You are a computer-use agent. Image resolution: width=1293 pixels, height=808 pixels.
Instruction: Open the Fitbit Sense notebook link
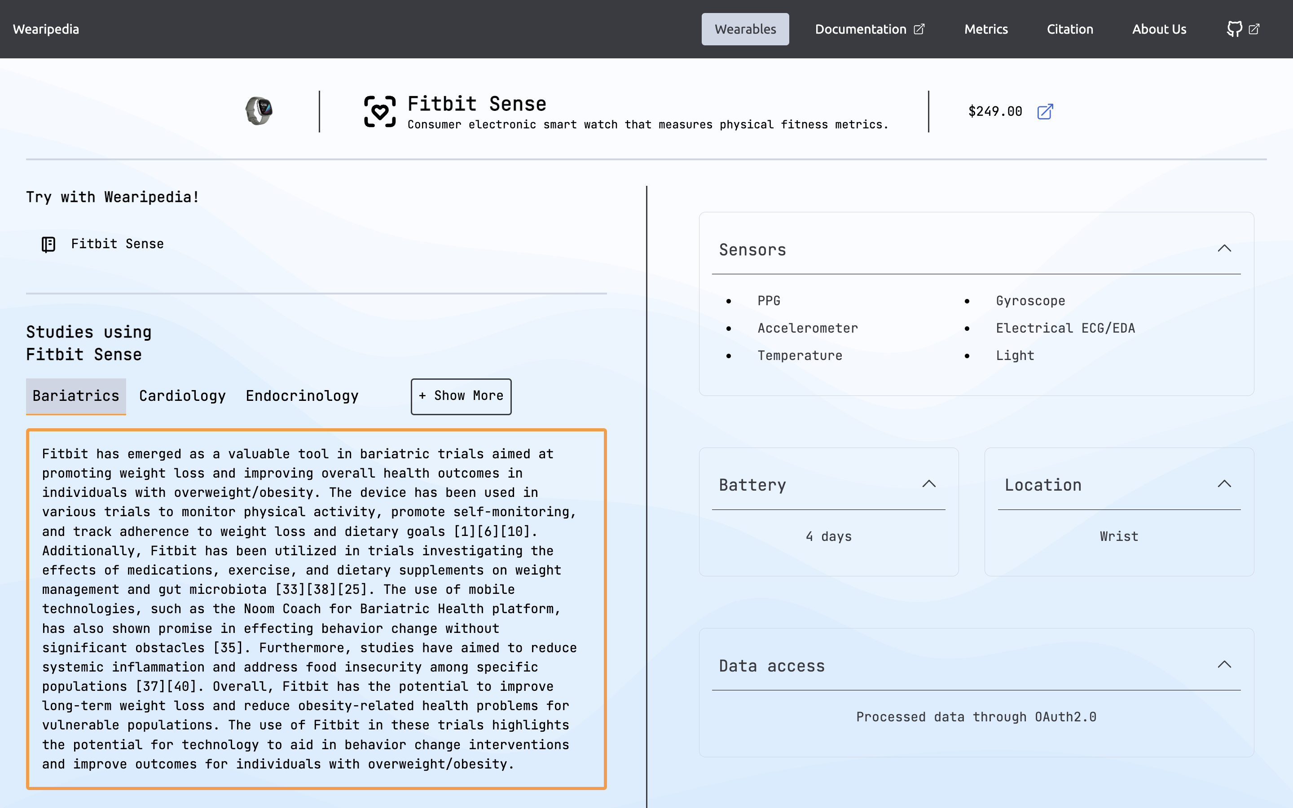click(118, 244)
